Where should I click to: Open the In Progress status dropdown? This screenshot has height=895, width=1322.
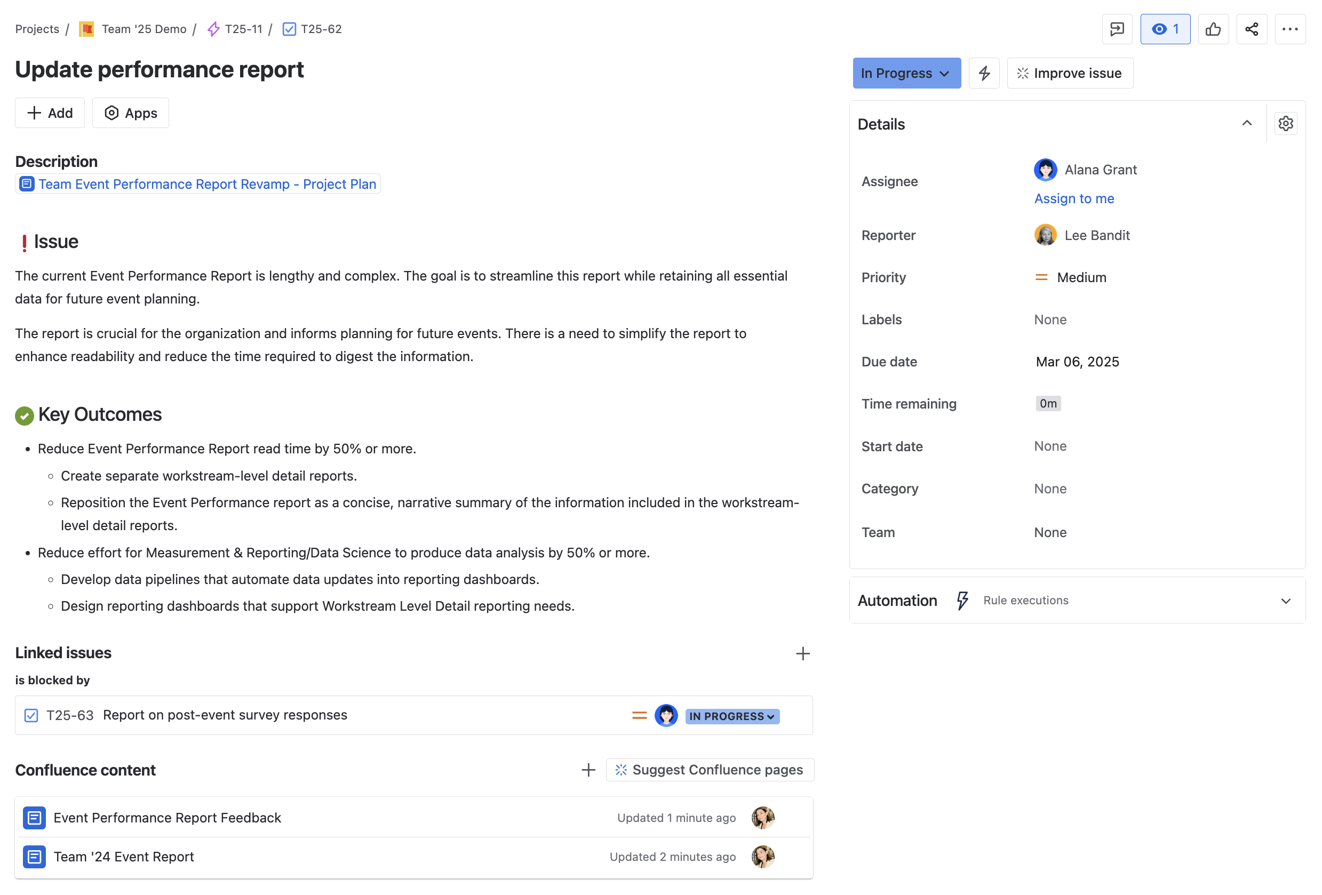click(906, 73)
